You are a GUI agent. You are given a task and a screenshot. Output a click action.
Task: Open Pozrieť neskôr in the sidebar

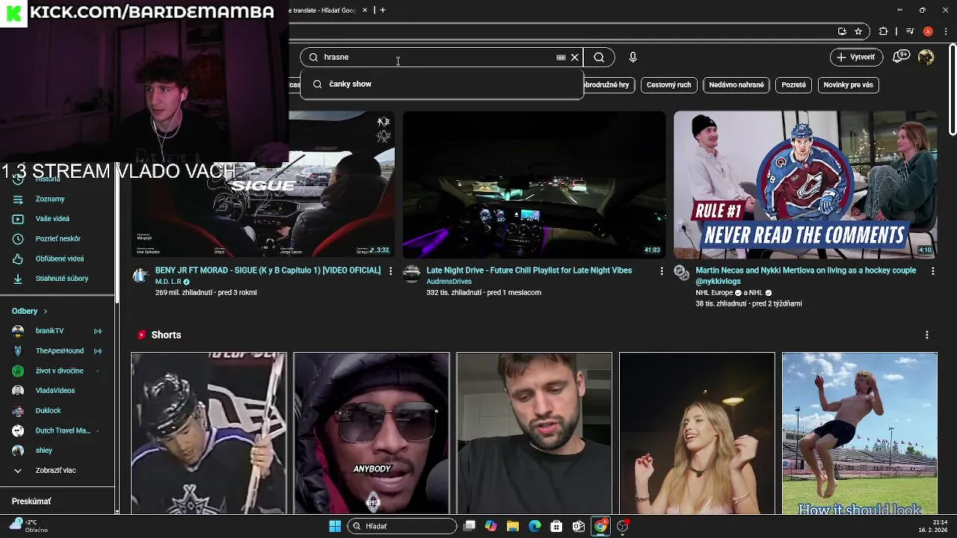58,238
